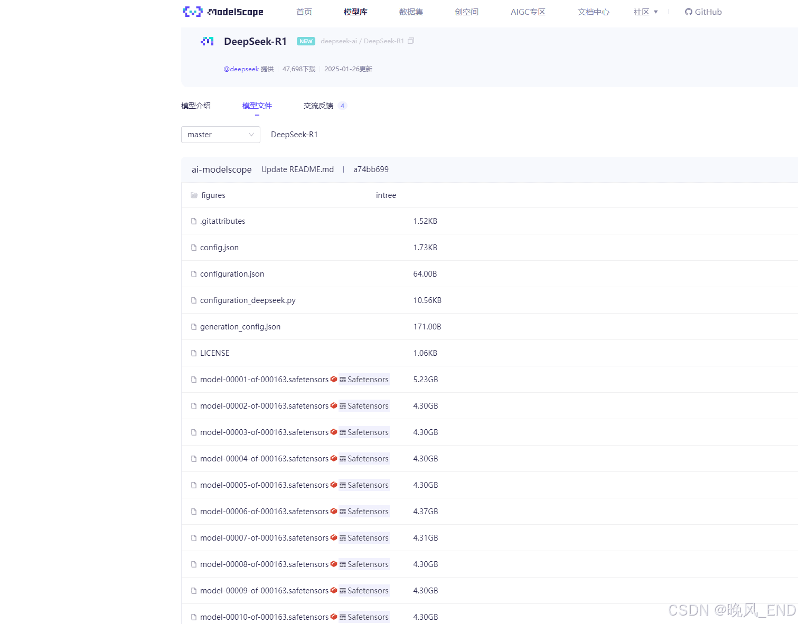Click the 4 badge on 交流反馈
798x624 pixels.
(x=342, y=106)
